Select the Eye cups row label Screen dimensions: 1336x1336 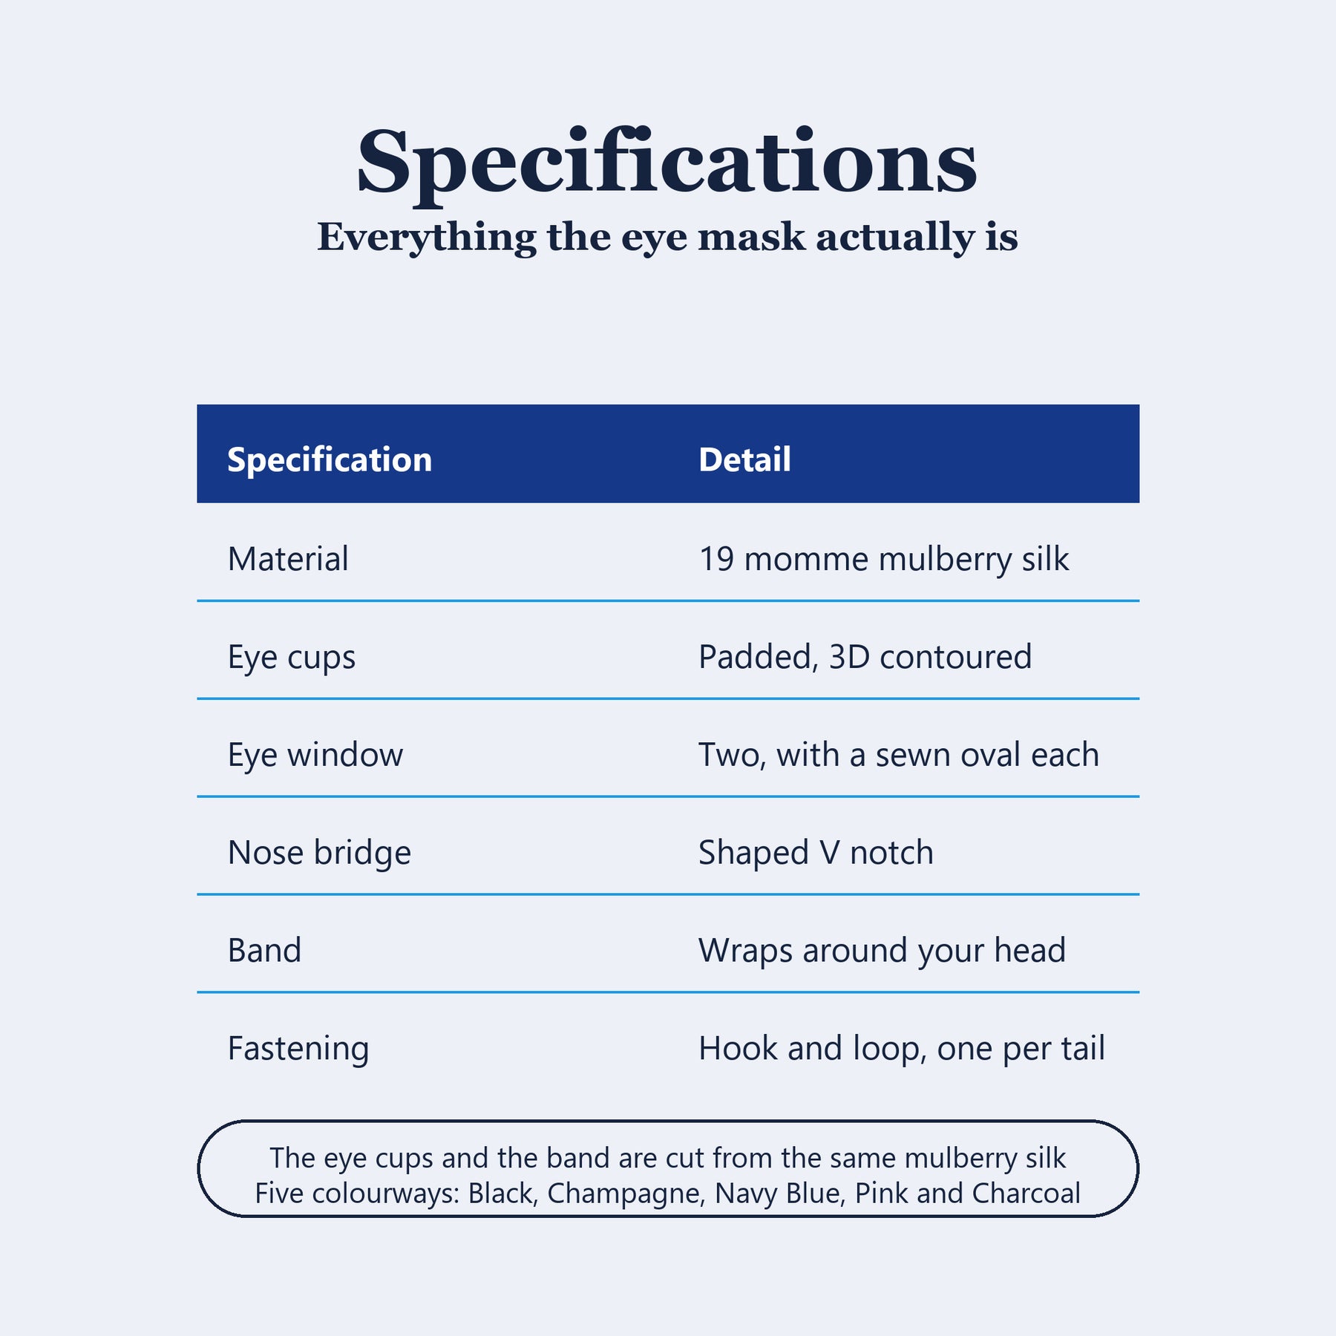click(x=292, y=658)
